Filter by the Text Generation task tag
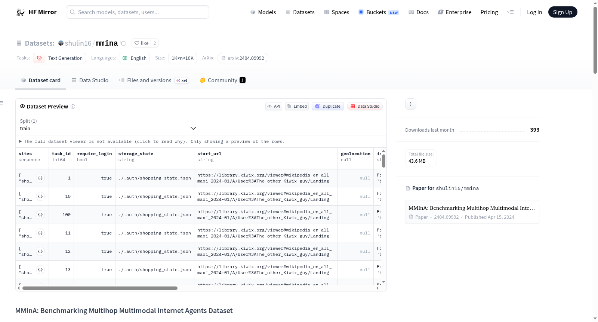The height and width of the screenshot is (322, 598). 59,58
